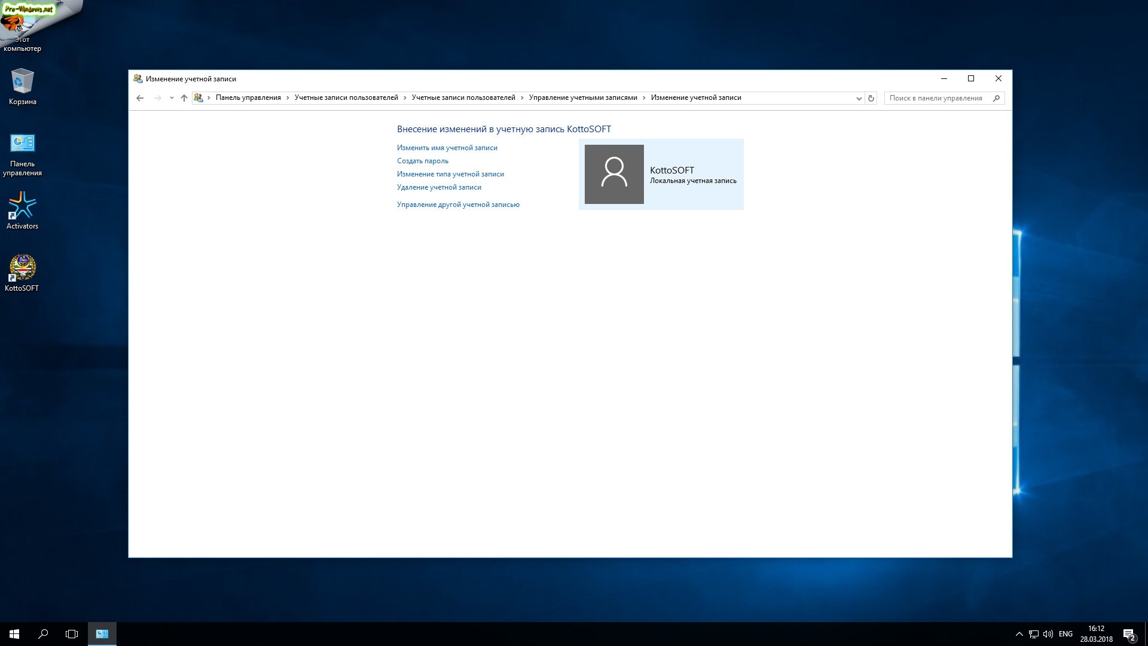This screenshot has width=1148, height=646.
Task: Click the Создать пароль link
Action: pos(422,161)
